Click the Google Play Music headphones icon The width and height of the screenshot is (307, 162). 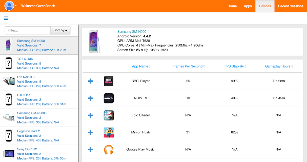[109, 150]
